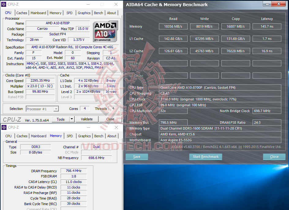Click the Level 2 value 2 x 1024 KBytes
289x210 pixels.
coord(88,91)
